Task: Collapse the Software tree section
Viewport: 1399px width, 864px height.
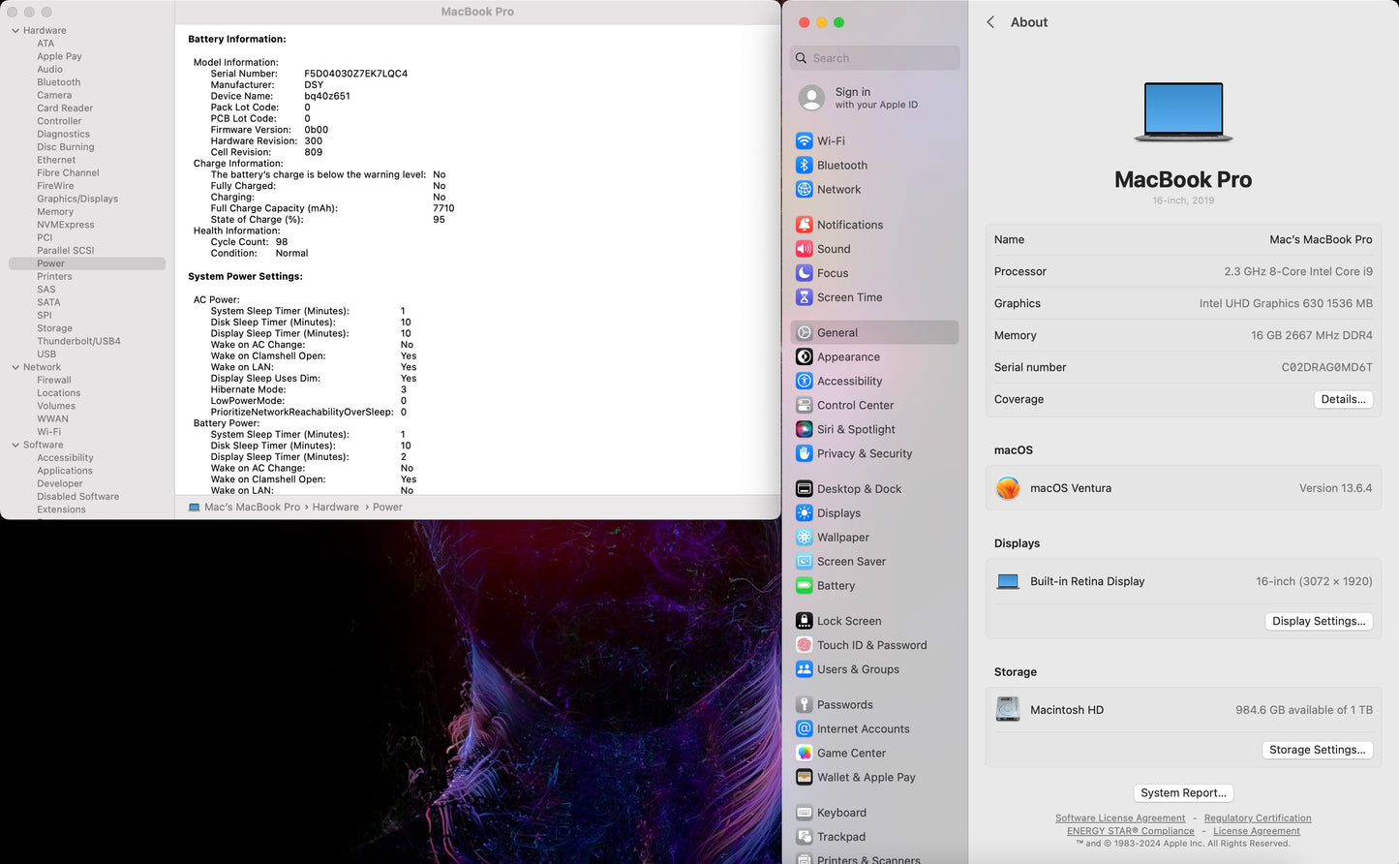Action: pos(15,445)
